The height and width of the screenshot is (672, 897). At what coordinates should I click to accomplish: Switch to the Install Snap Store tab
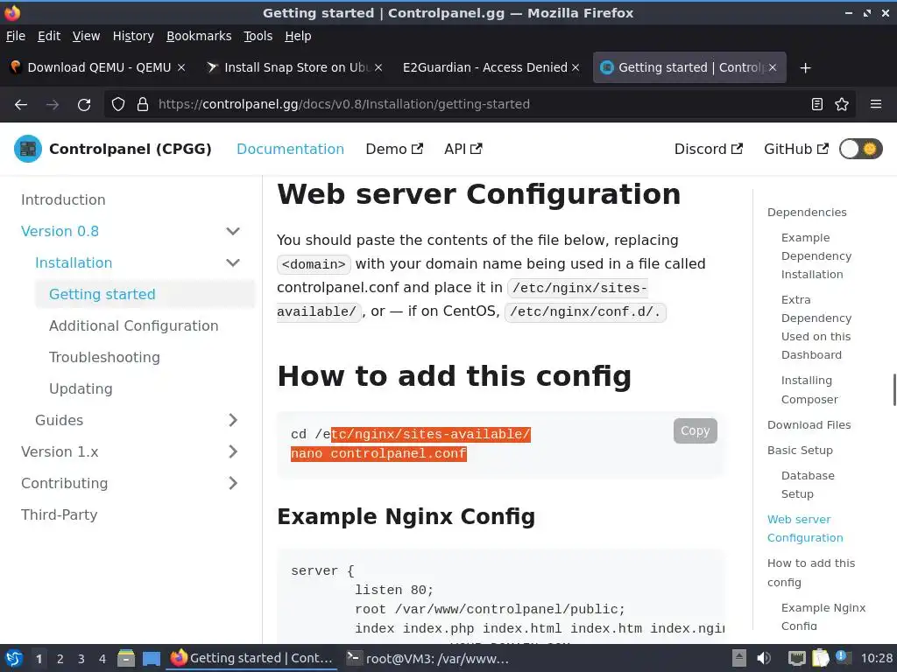point(294,67)
